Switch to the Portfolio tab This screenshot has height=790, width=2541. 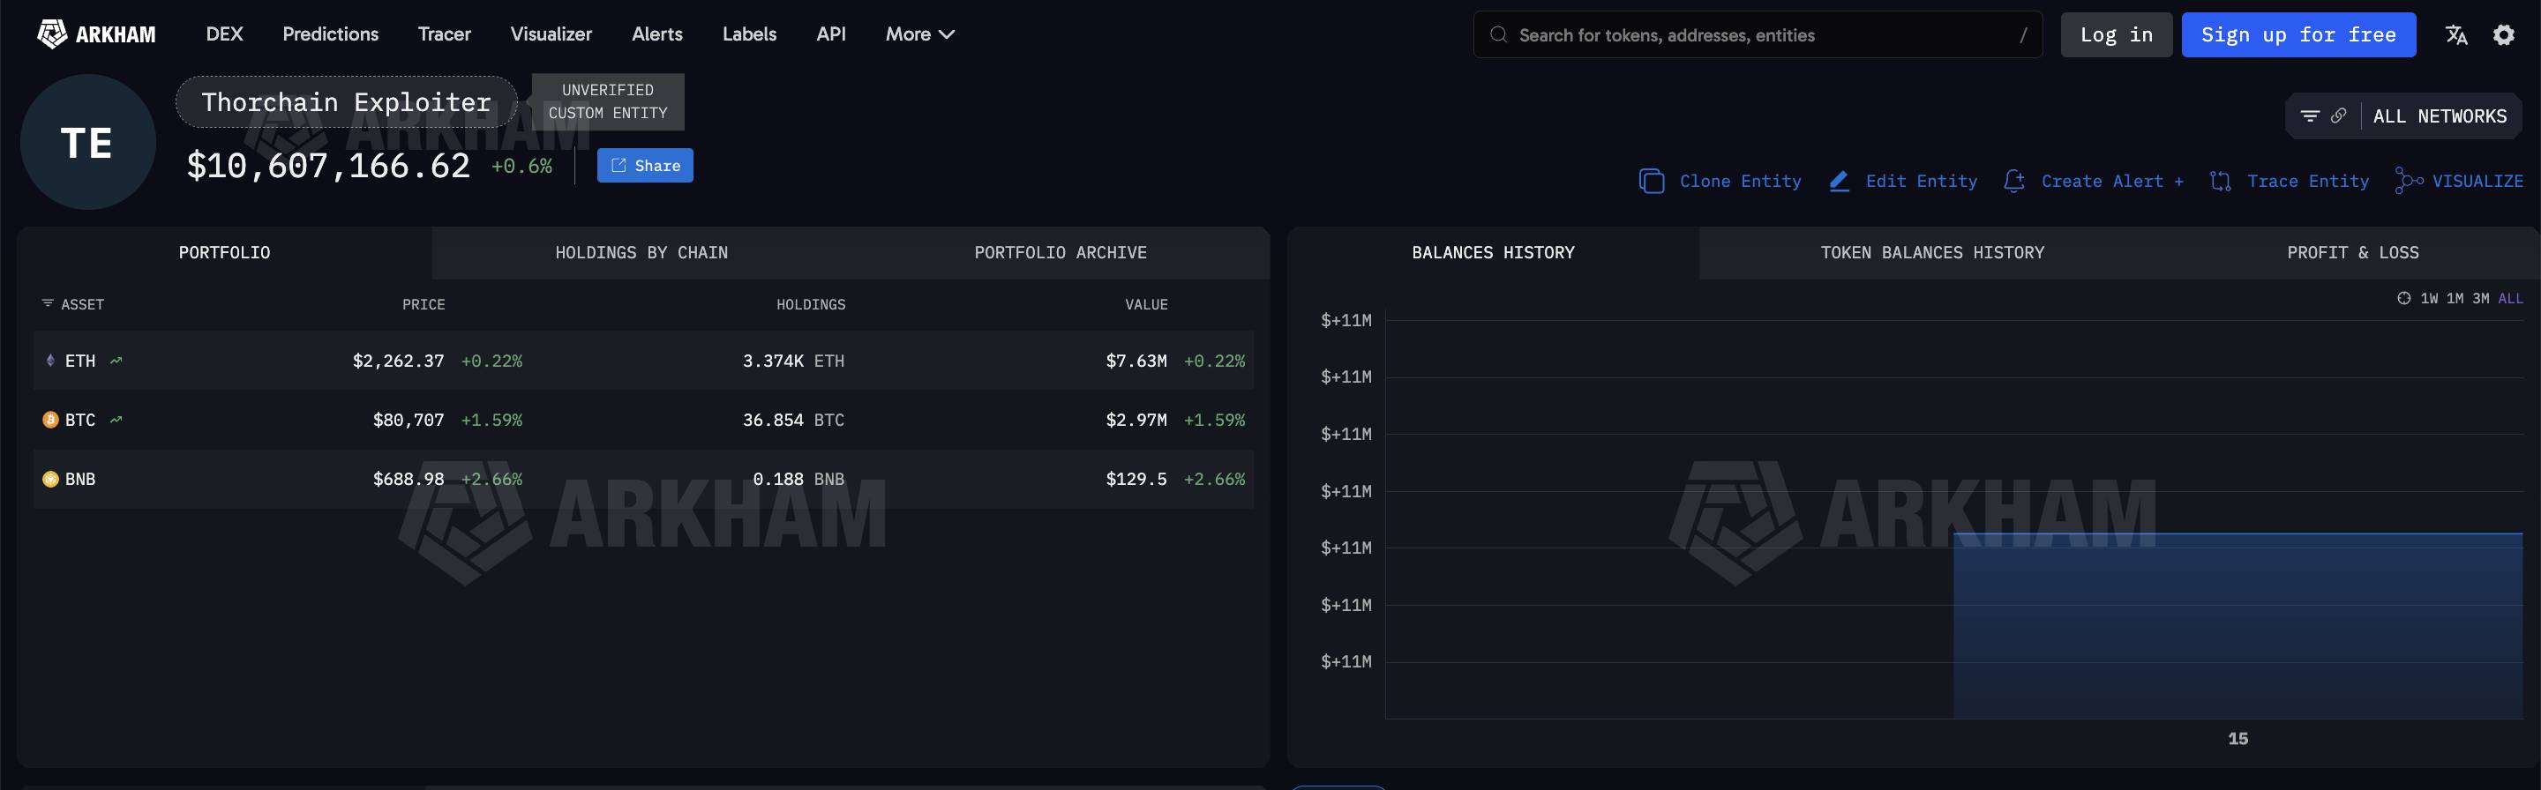(x=224, y=253)
